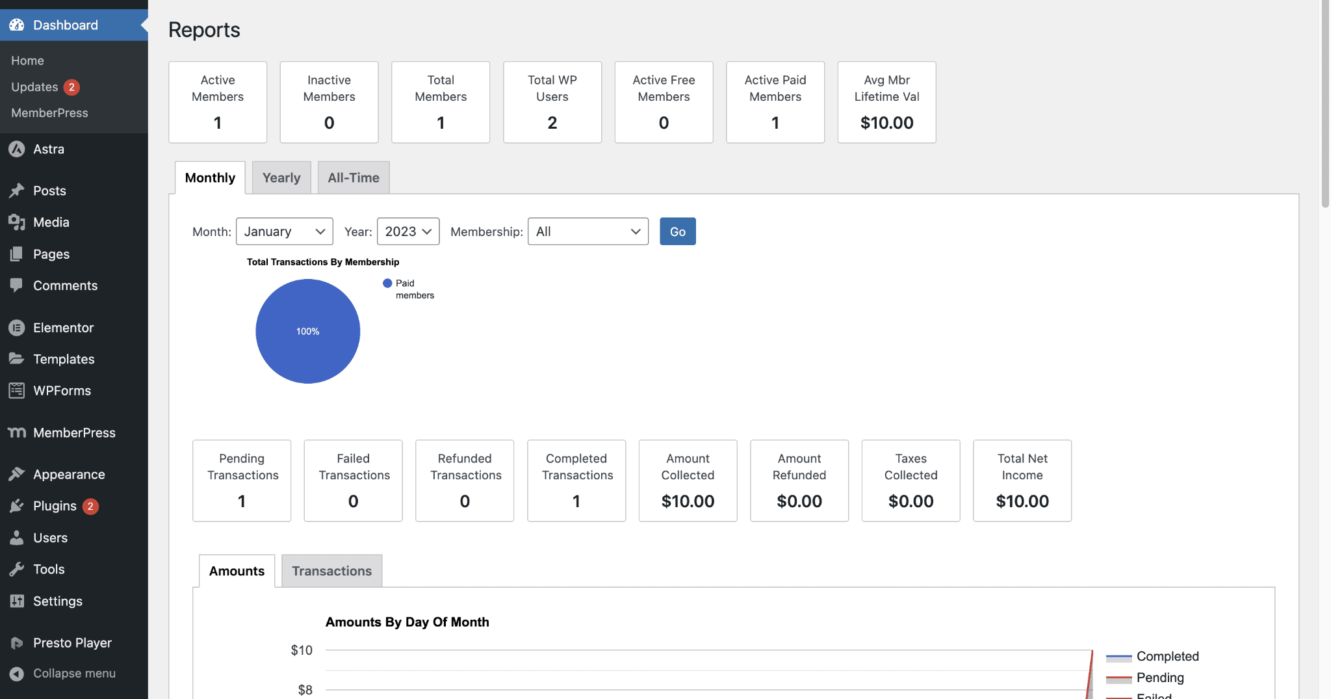
Task: Click the Total WP Users card
Action: coord(552,102)
